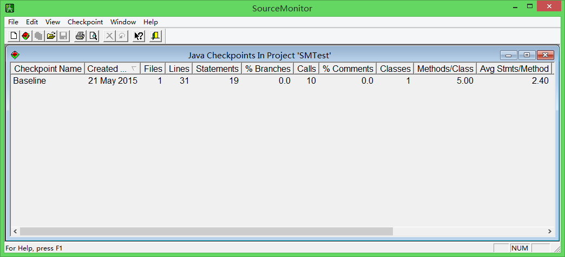Screen dimensions: 565x257
Task: Maximize the Java Checkpoints child window
Action: click(527, 56)
